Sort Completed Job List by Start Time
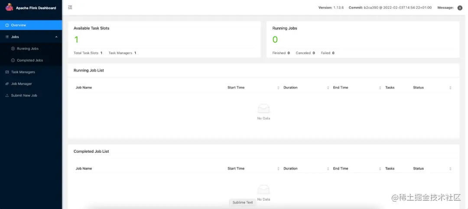 coord(278,169)
